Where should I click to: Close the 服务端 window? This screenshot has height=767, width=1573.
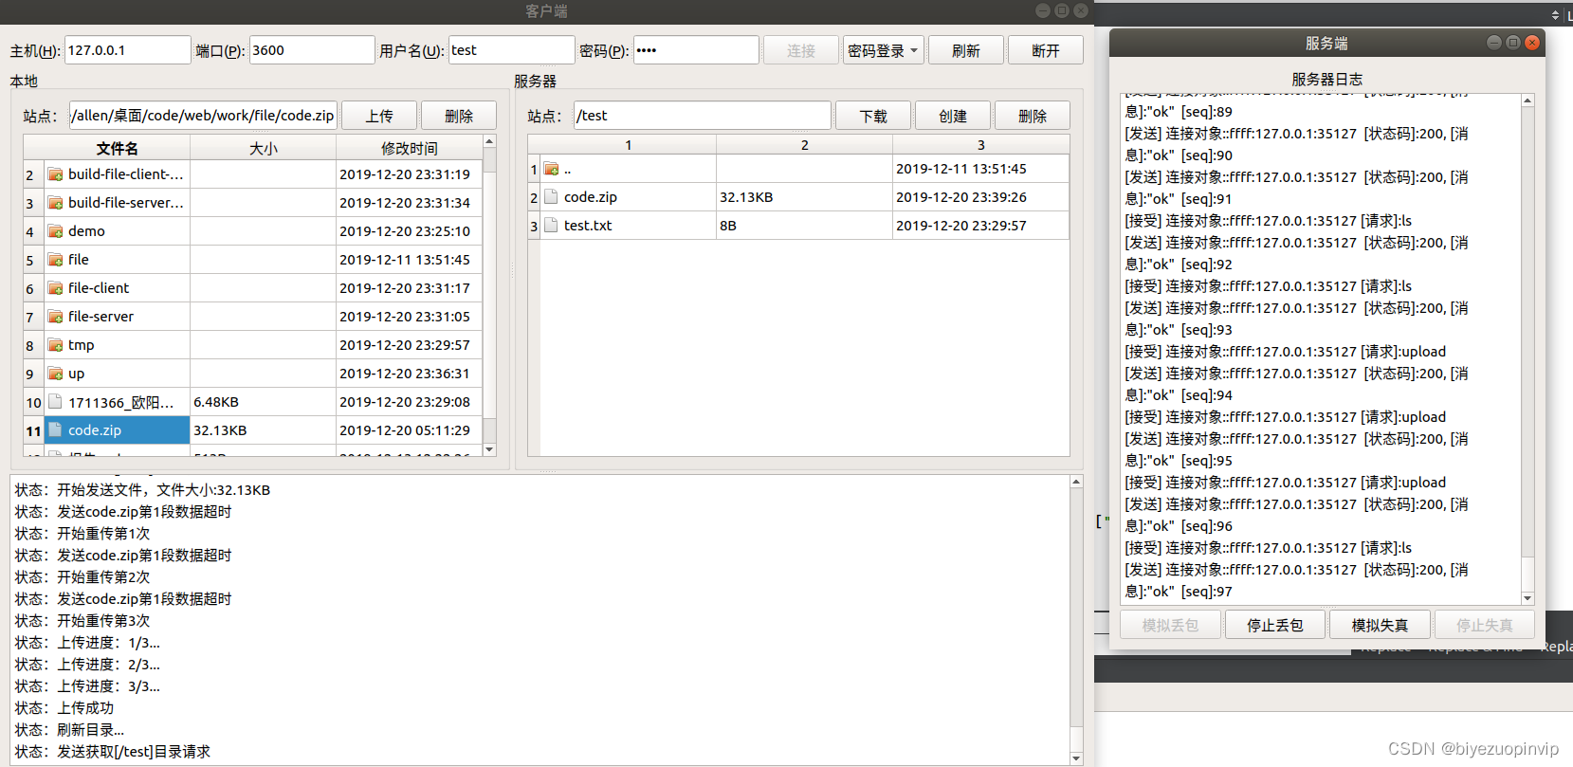(x=1532, y=43)
